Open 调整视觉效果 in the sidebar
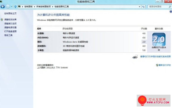 coord(10,20)
